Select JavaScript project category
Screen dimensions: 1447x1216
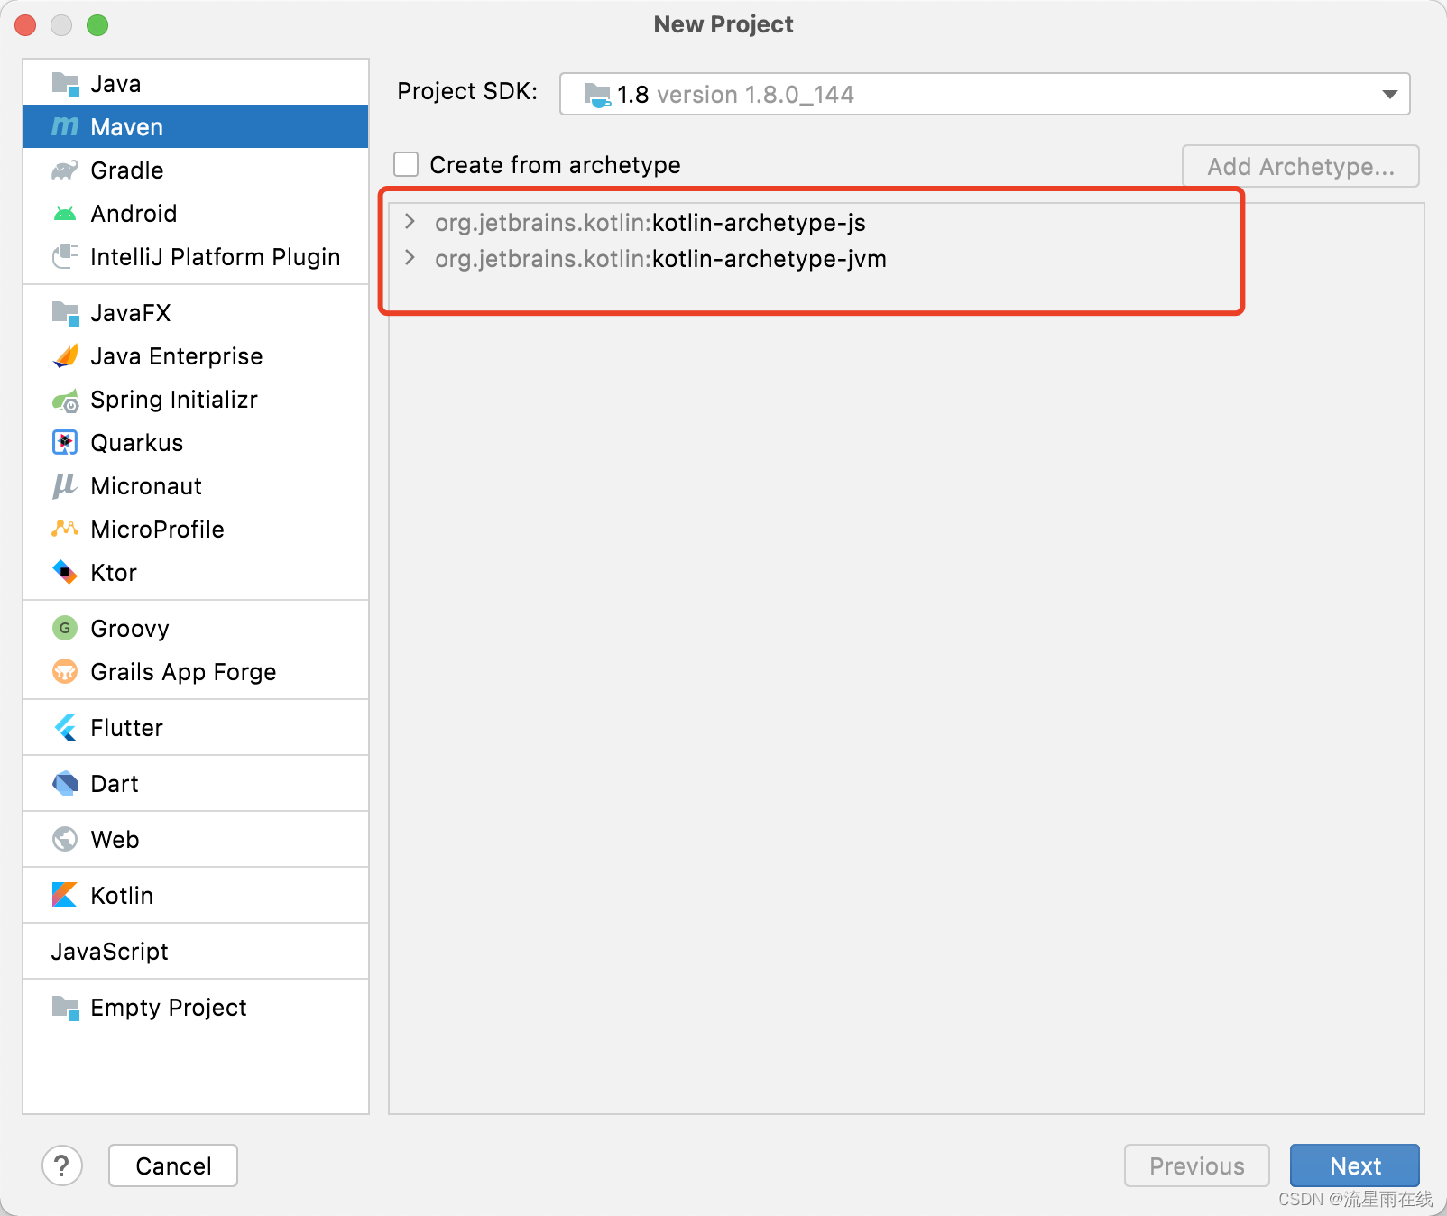click(x=196, y=952)
